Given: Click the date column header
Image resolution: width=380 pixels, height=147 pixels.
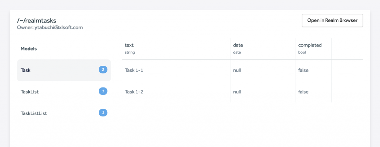Looking at the screenshot, I should point(263,48).
